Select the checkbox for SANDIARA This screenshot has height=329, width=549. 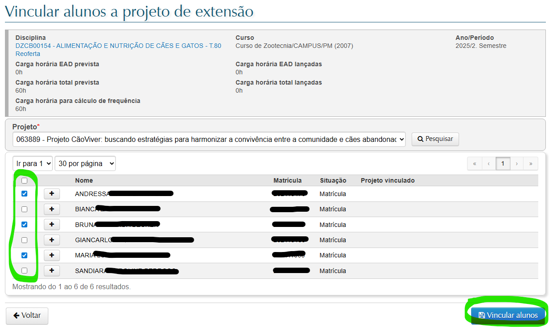(25, 271)
